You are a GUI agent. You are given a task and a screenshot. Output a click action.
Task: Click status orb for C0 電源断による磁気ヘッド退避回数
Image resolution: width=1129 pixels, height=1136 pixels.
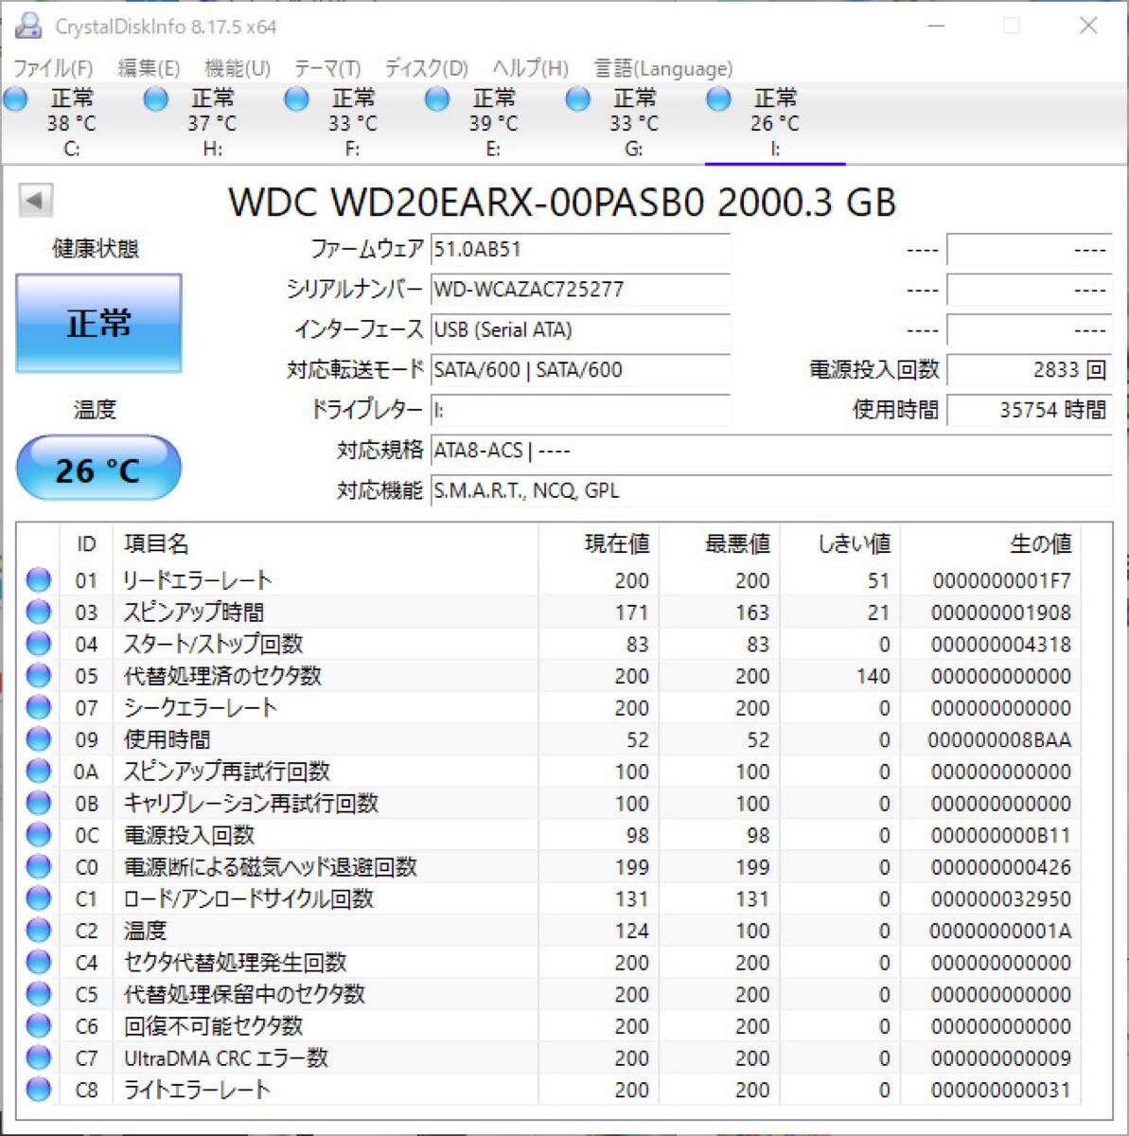pos(39,867)
